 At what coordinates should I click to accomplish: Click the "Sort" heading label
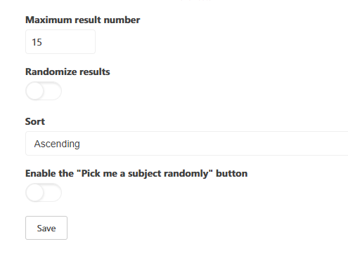35,121
